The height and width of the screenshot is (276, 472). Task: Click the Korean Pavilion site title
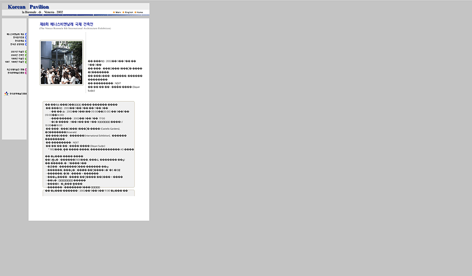[x=28, y=7]
